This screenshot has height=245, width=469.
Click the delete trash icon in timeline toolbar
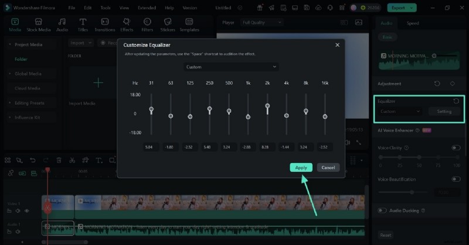pyautogui.click(x=59, y=160)
